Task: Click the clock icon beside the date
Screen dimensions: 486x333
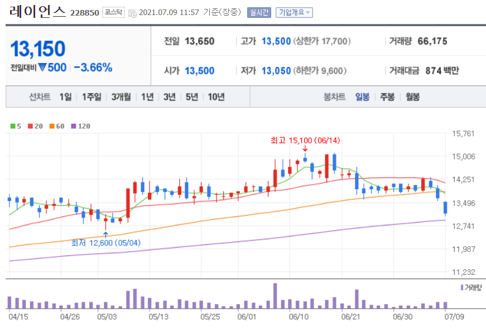Action: 132,13
